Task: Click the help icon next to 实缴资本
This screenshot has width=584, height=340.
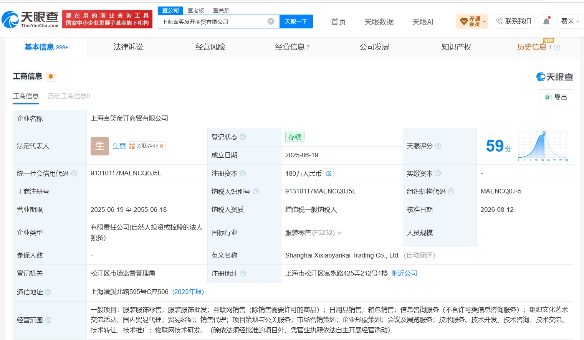Action: pos(438,173)
